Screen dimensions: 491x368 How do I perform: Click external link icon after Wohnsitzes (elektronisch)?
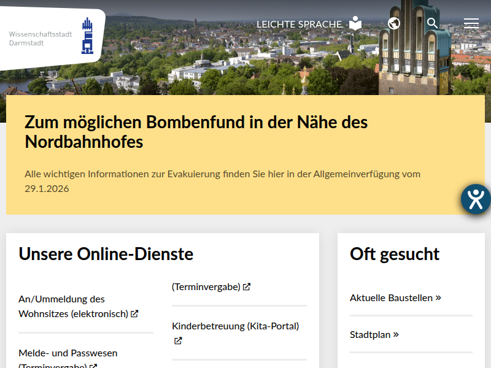(134, 314)
